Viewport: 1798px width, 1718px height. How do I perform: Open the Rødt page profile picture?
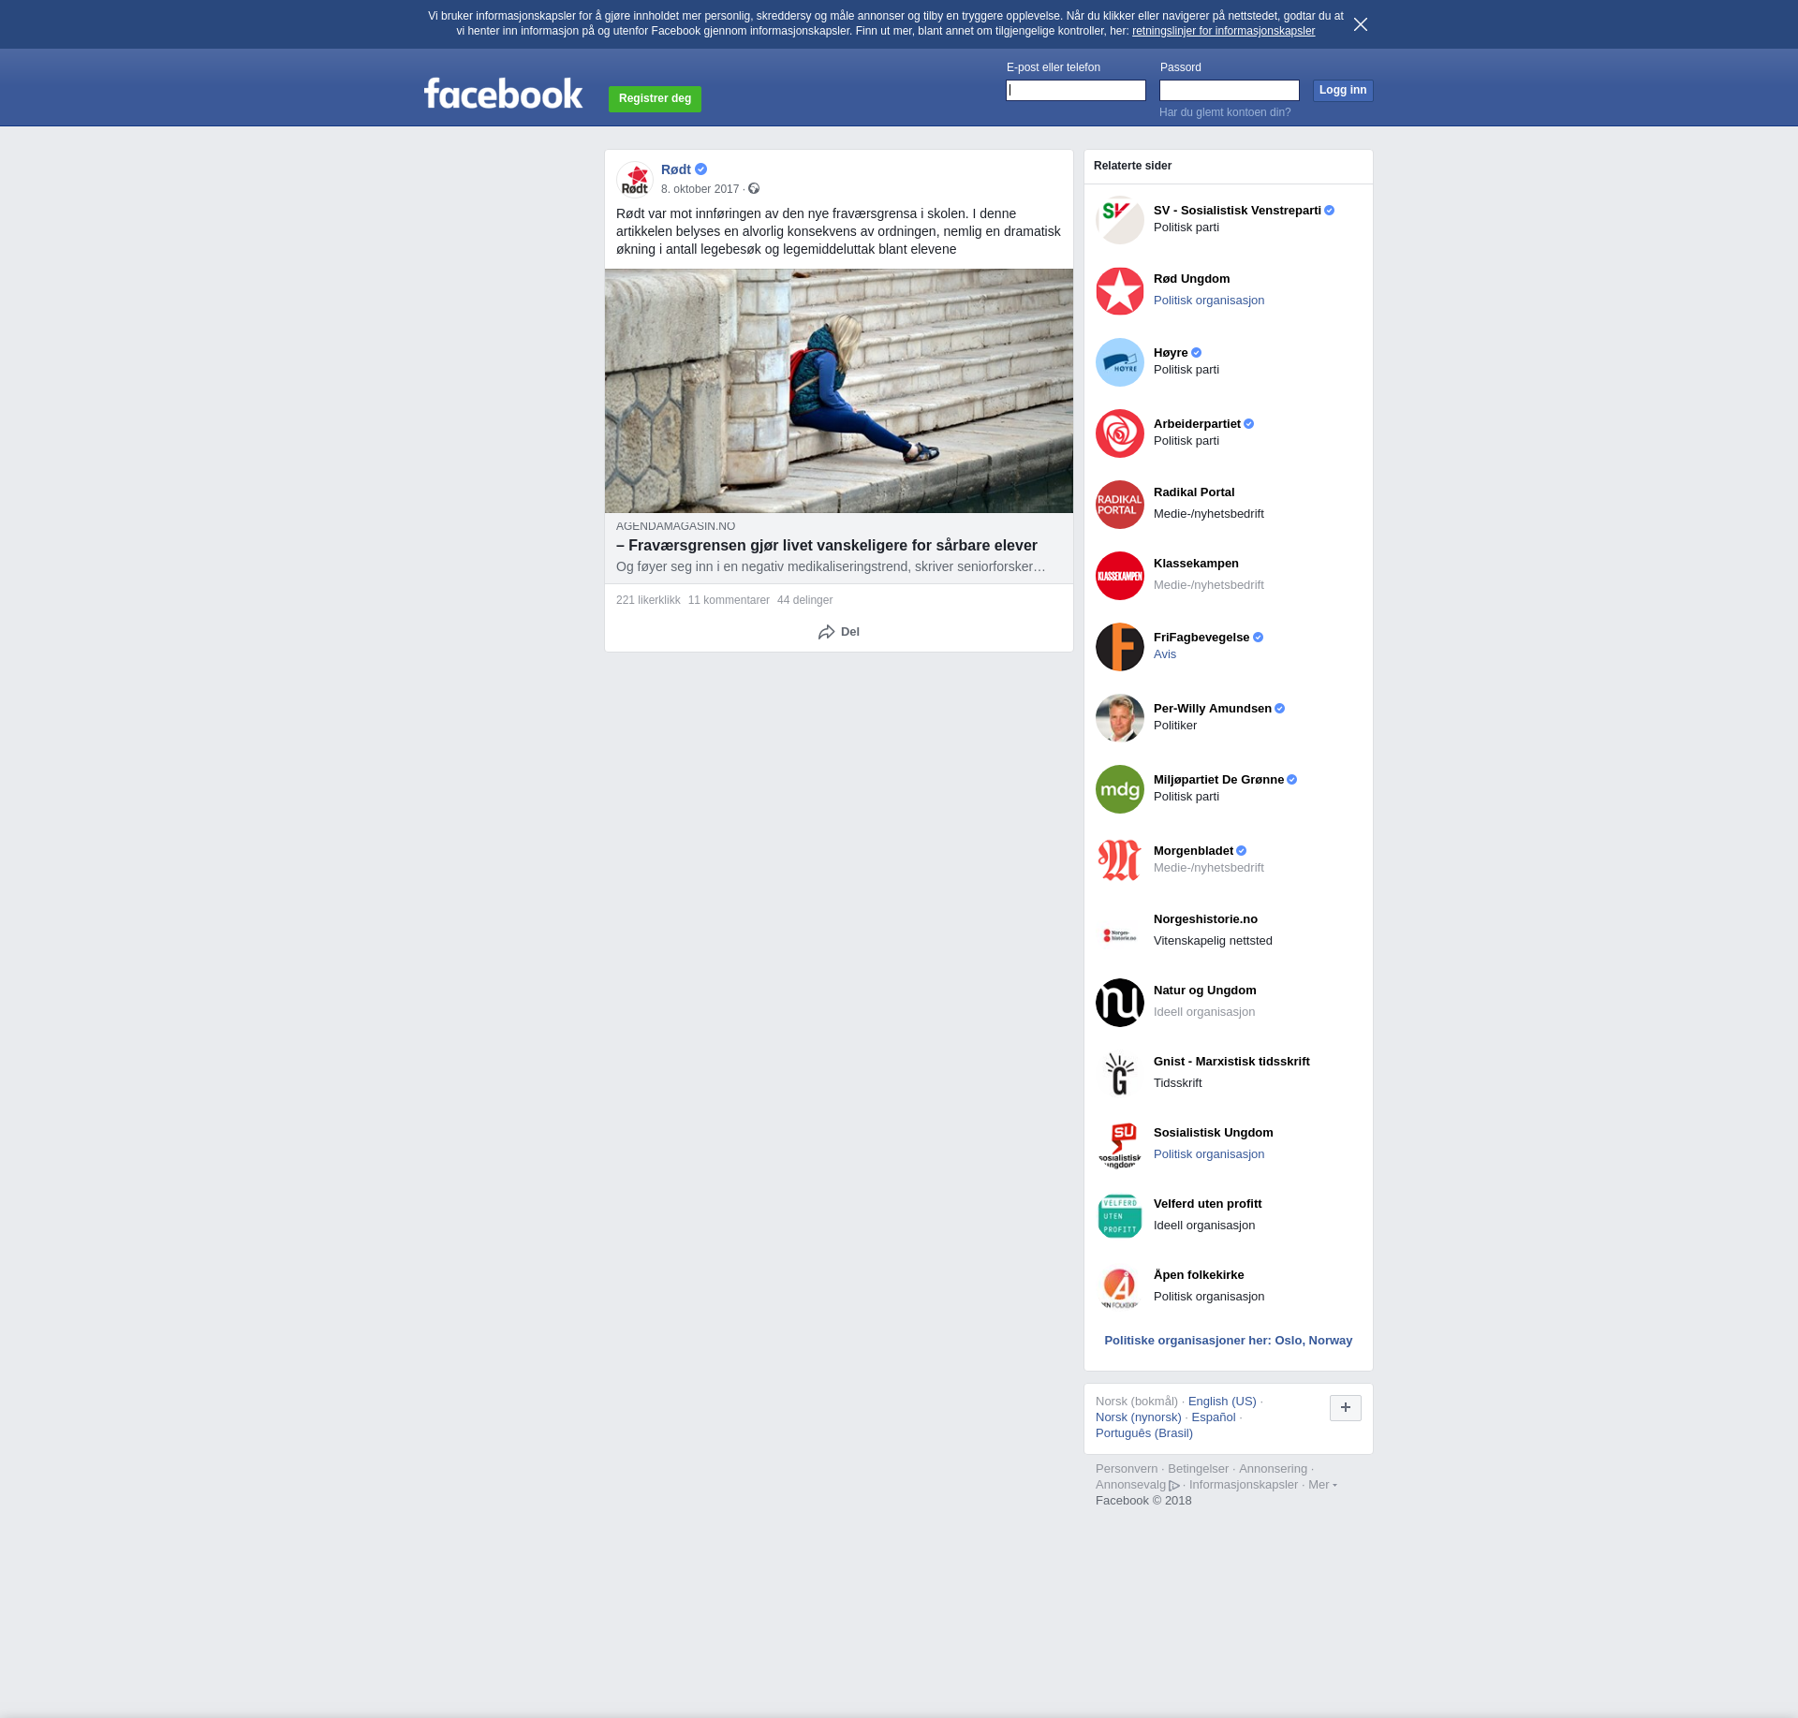[x=635, y=180]
